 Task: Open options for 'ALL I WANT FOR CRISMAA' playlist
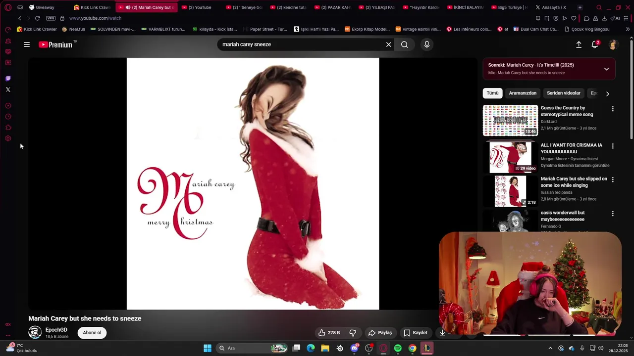tap(613, 146)
